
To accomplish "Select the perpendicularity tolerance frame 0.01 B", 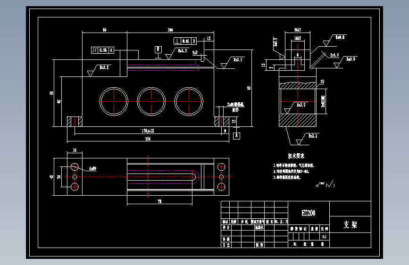I will pos(185,41).
